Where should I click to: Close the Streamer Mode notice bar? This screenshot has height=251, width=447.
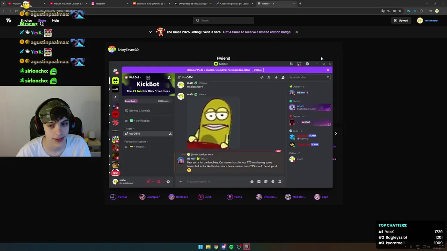pos(328,70)
